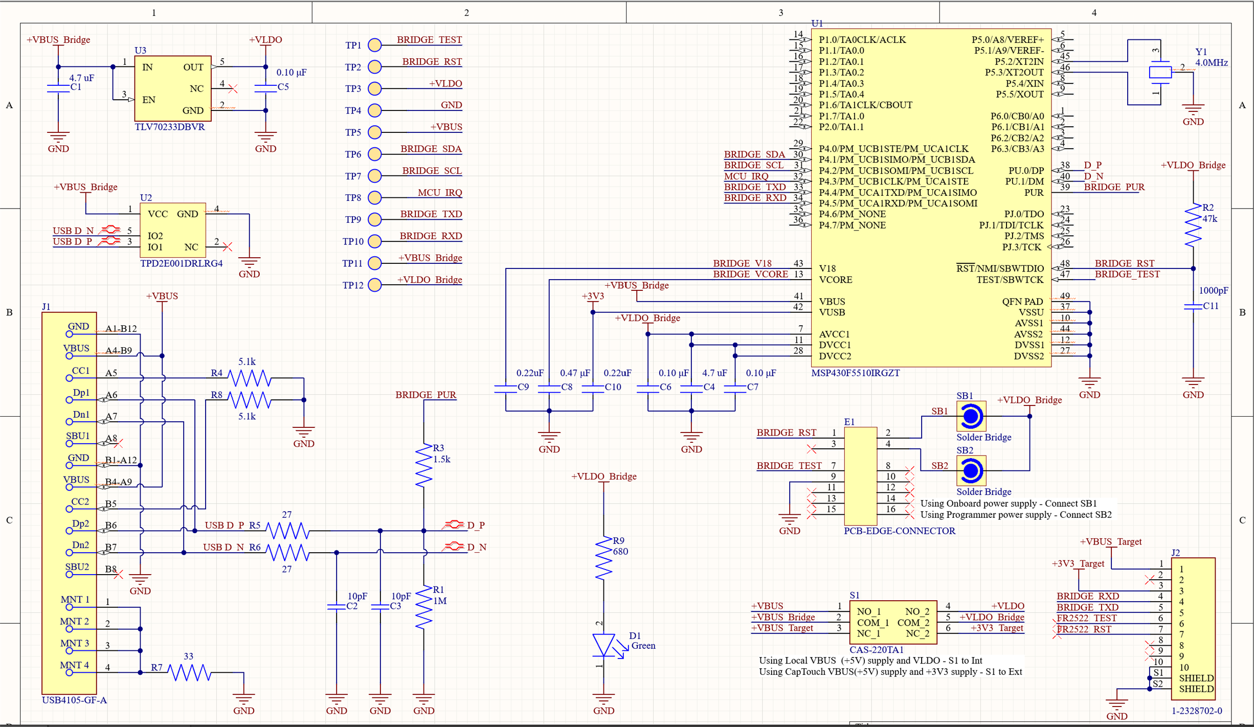Select capacitor C10 0.22uF symbol
Viewport: 1254px width, 727px height.
tap(593, 389)
